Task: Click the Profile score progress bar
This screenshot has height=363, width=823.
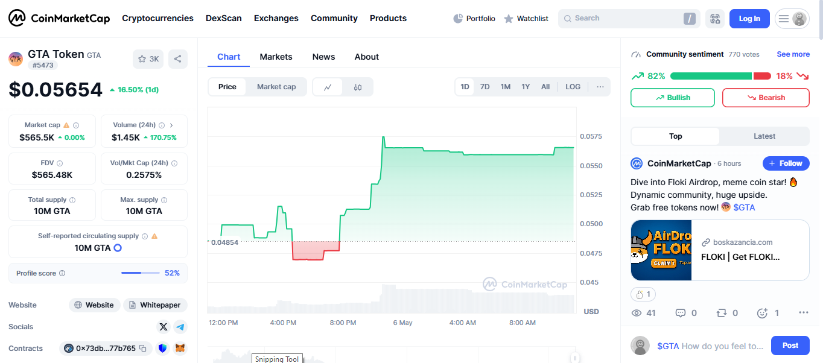Action: tap(141, 273)
